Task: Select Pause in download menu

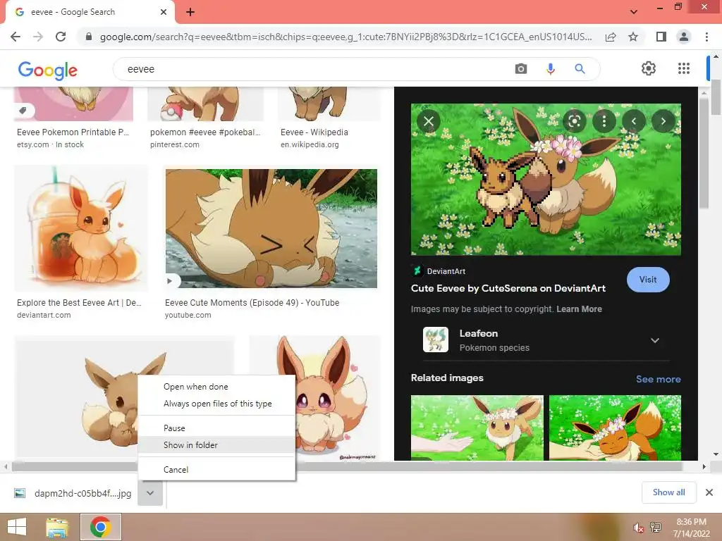Action: coord(216,428)
